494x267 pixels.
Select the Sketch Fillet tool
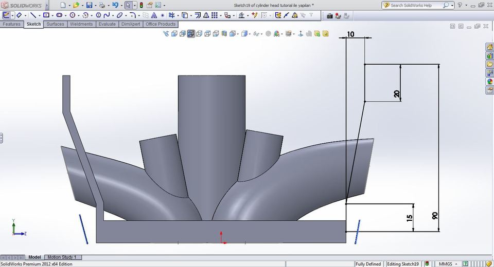(133, 15)
